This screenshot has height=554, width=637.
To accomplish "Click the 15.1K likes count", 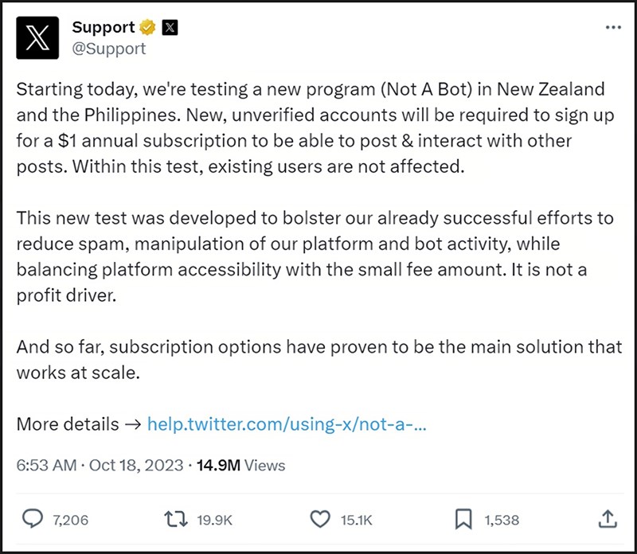I will pyautogui.click(x=356, y=520).
